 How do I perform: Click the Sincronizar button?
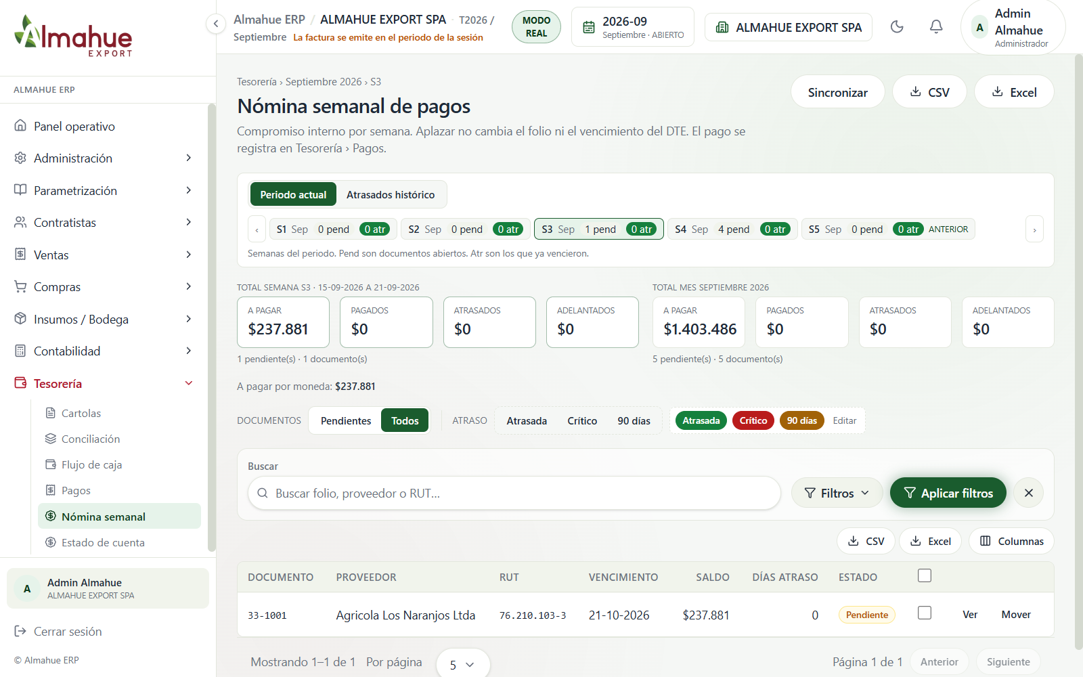(x=837, y=92)
